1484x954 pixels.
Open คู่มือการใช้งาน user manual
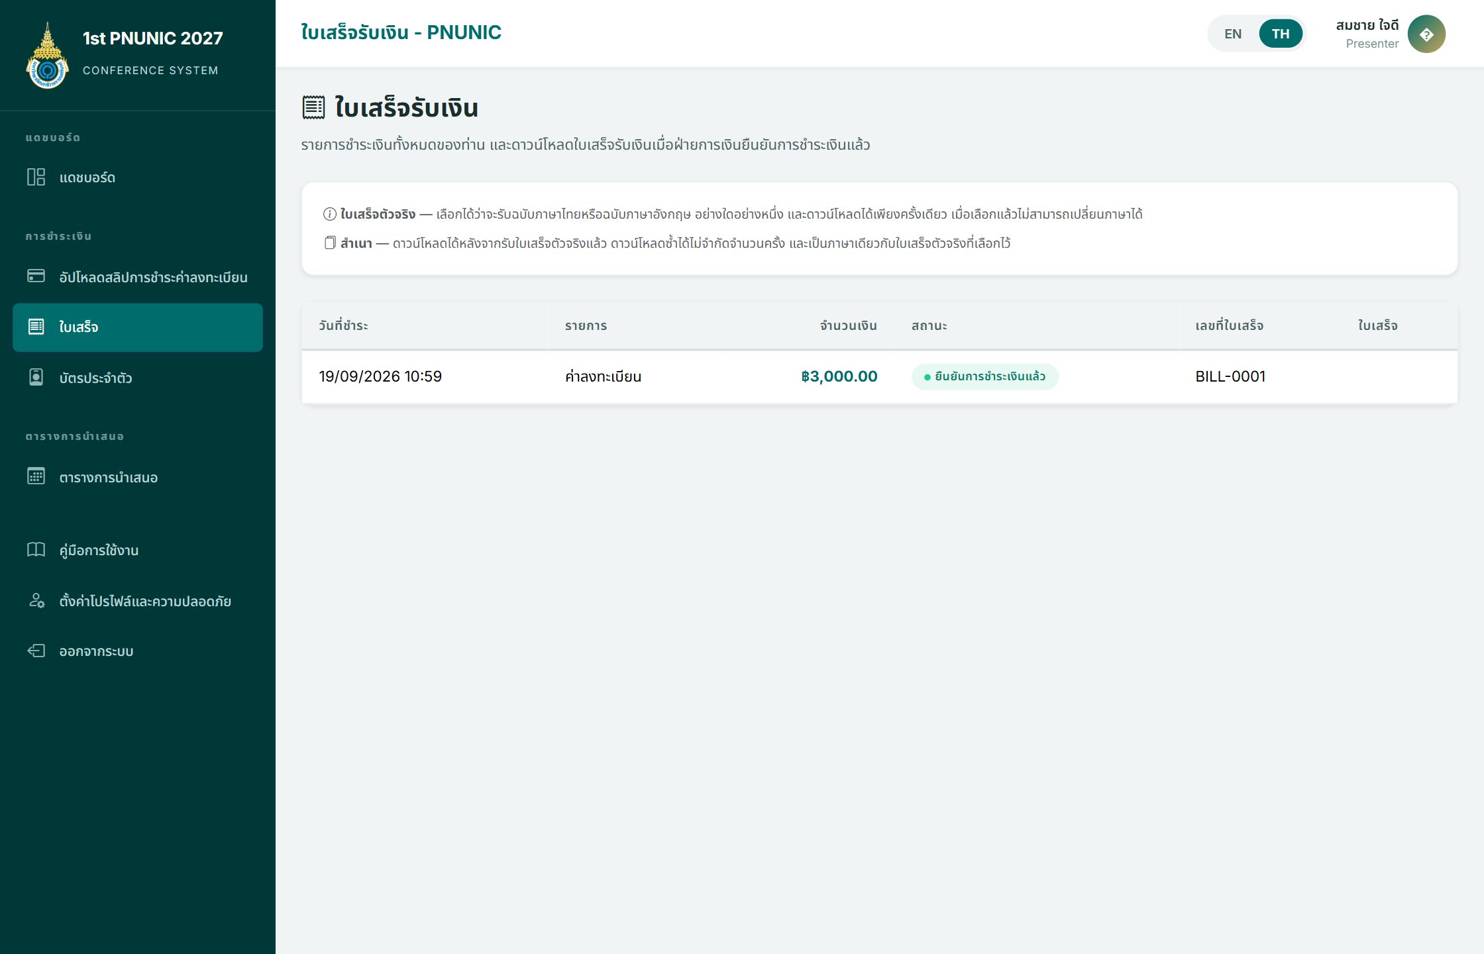click(x=138, y=550)
